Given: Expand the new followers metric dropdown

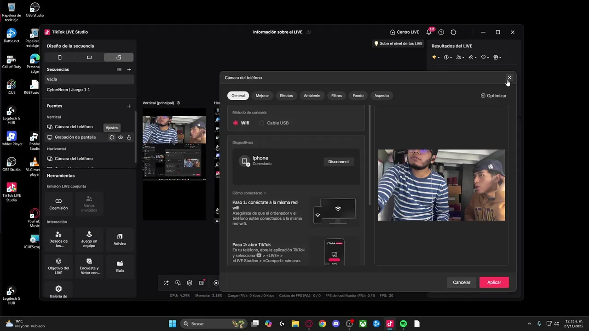Looking at the screenshot, I should [x=473, y=57].
